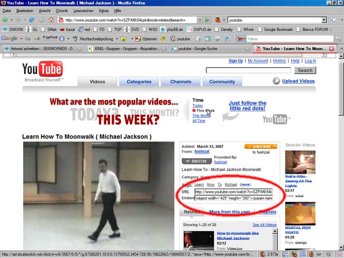Open the Rechtschreibprüfung dropdown arrow
This screenshot has width=344, height=258.
tap(117, 39)
